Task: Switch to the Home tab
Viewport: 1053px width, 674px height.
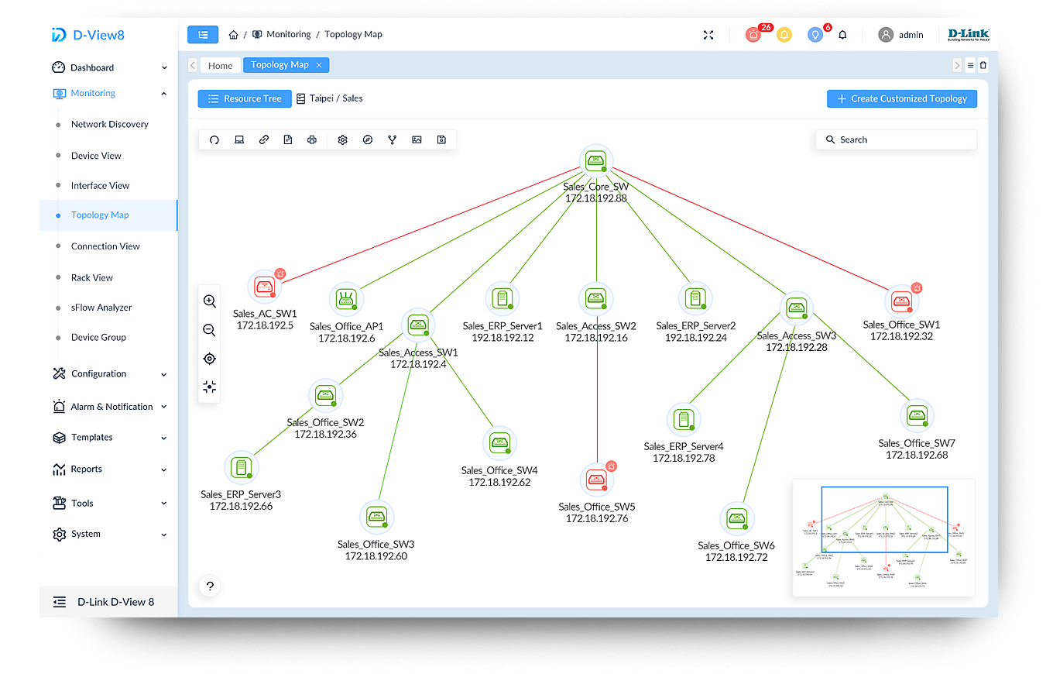Action: 220,65
